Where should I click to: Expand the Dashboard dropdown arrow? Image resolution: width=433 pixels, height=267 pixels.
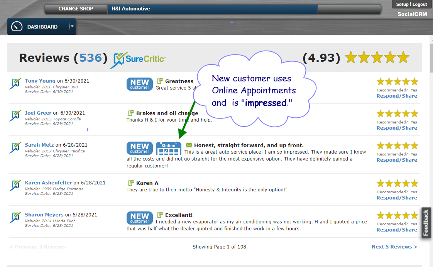point(72,27)
